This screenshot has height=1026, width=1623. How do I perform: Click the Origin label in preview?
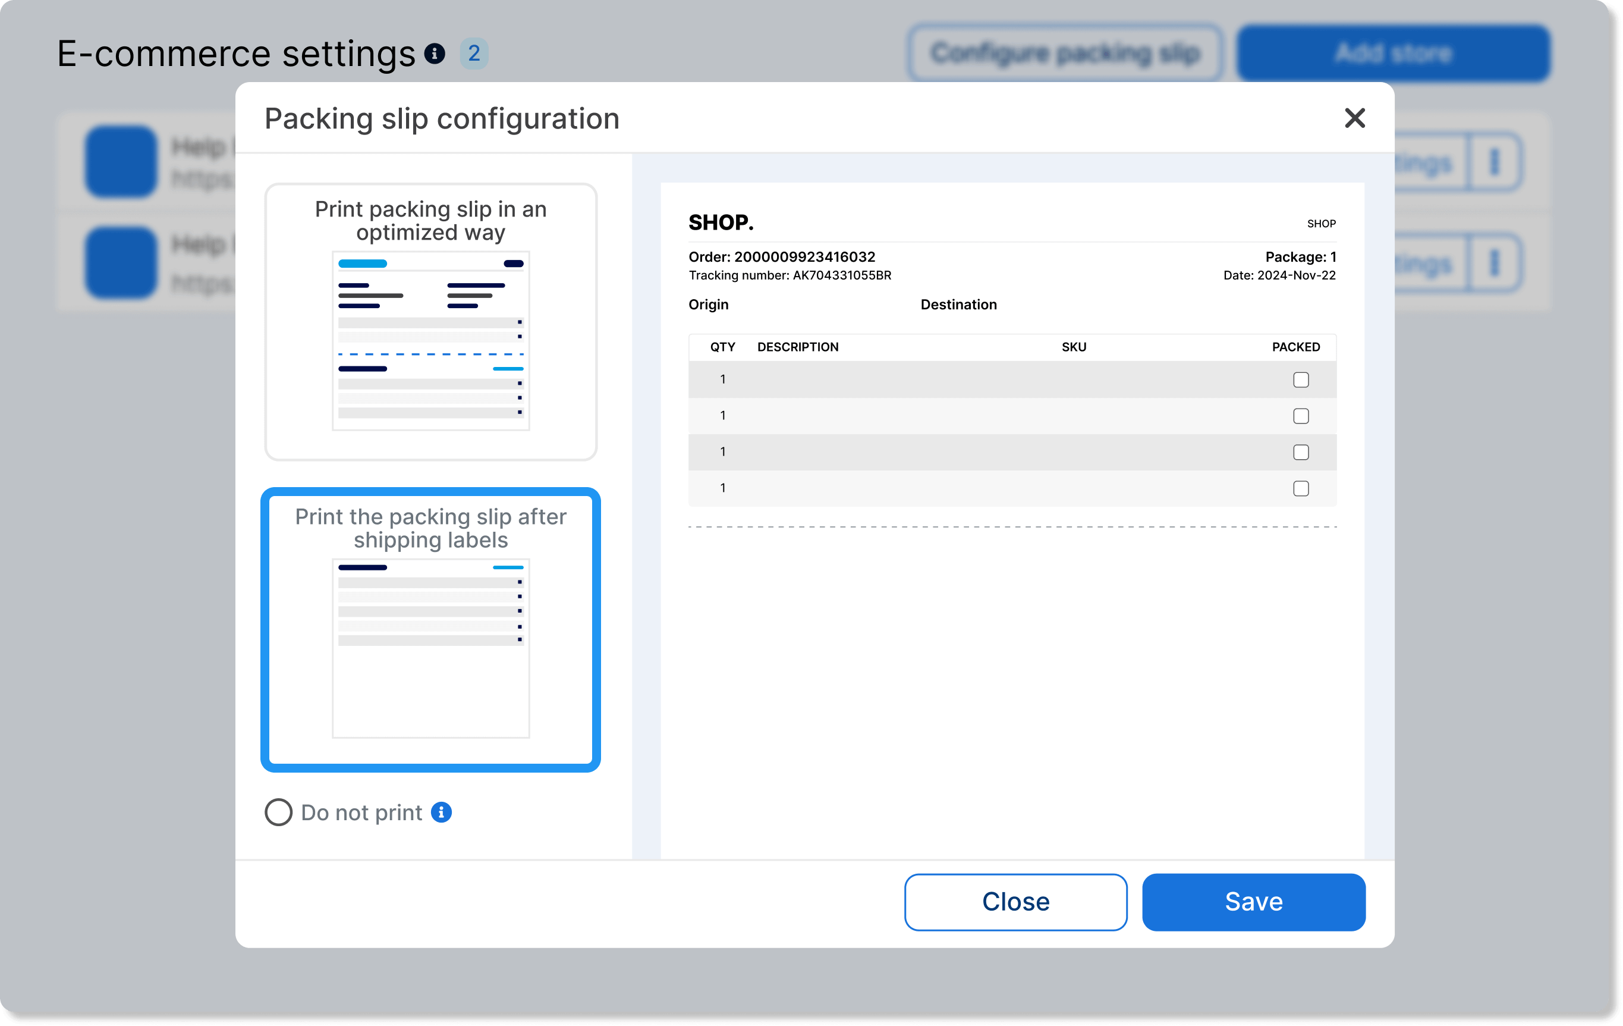coord(709,305)
